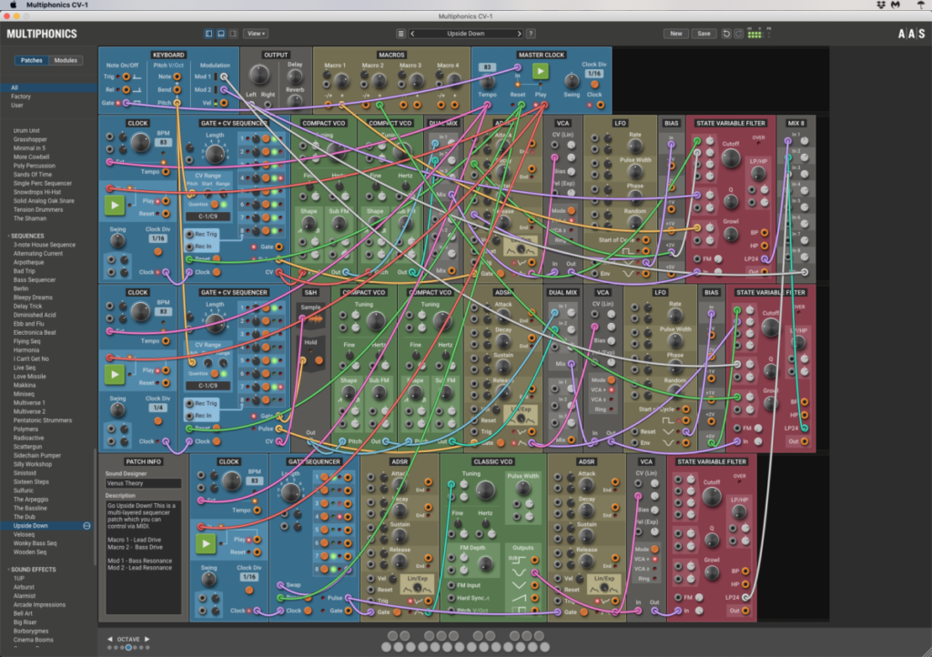Shift octave up with right arrow

[x=147, y=639]
